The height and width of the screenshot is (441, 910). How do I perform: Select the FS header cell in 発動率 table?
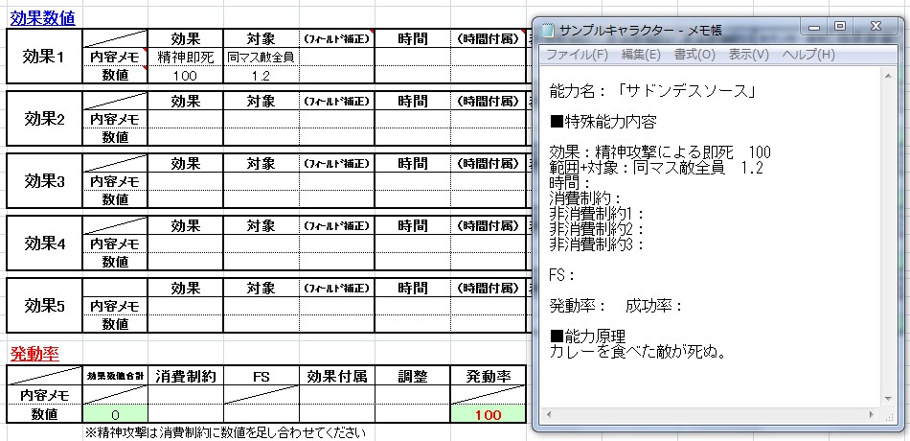(x=261, y=377)
